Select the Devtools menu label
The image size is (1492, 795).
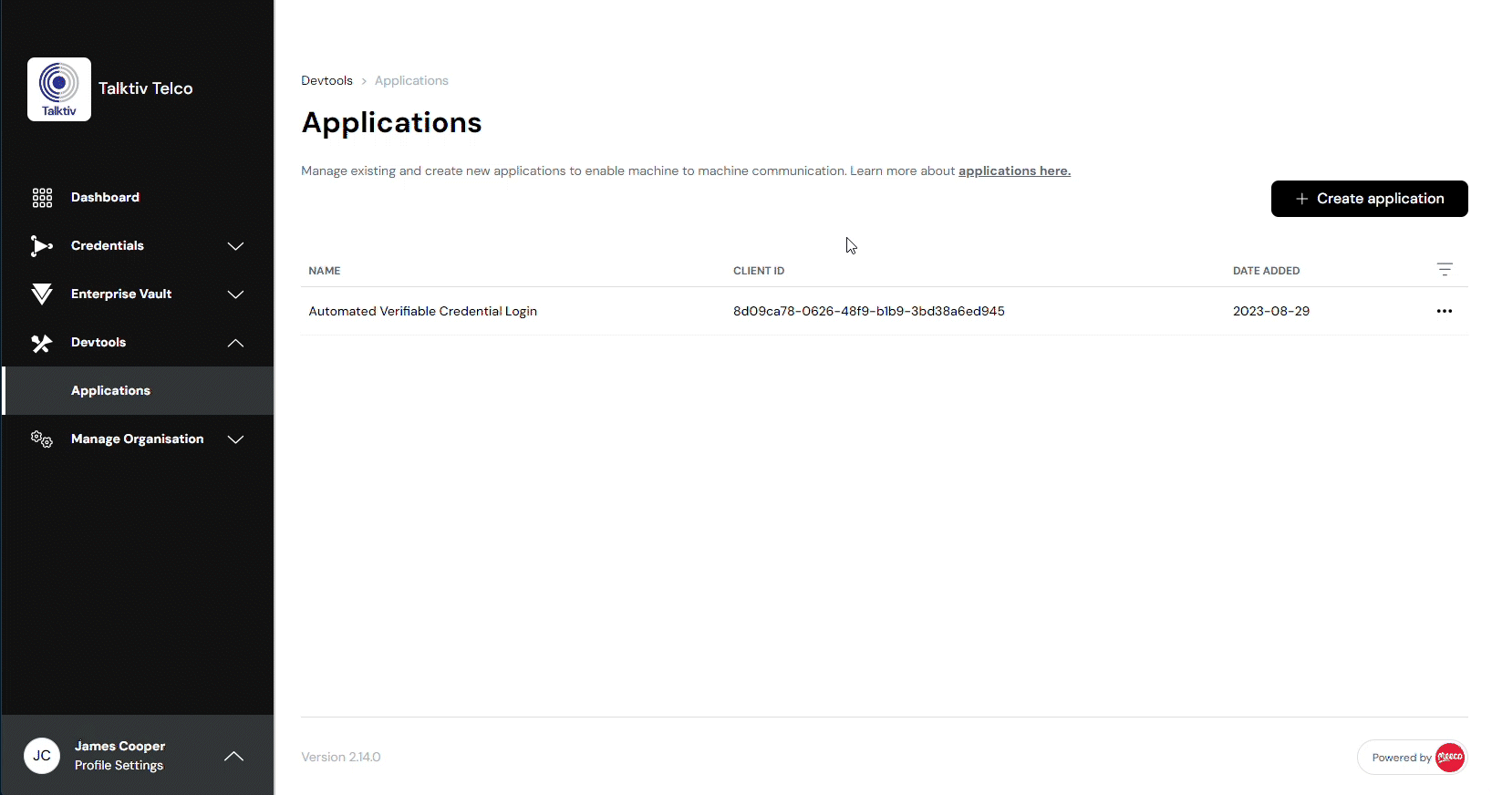[98, 342]
